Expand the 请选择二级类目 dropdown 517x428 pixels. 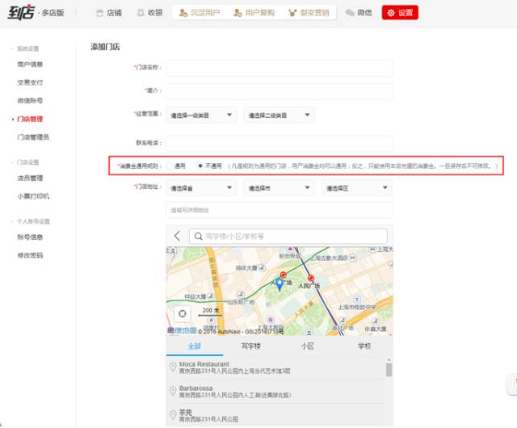pos(279,115)
